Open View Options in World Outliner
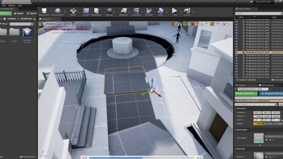The image size is (283, 159). [277, 80]
